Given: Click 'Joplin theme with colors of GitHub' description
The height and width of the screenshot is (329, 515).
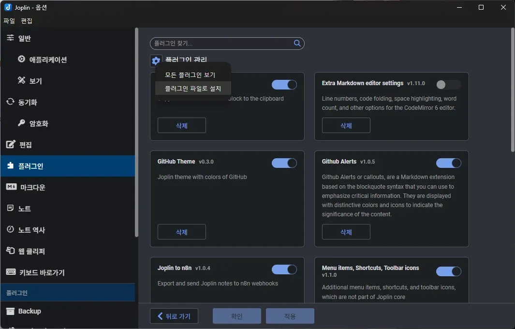Looking at the screenshot, I should 202,177.
